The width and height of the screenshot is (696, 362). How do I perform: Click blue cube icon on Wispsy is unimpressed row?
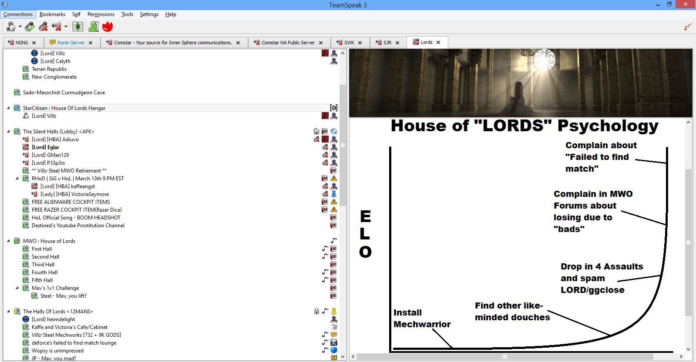(x=334, y=350)
